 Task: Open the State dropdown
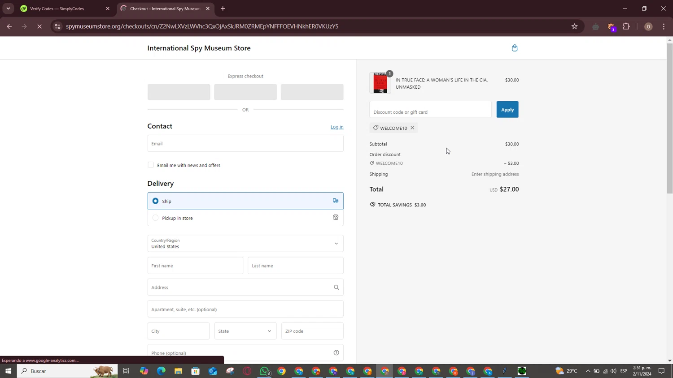click(245, 331)
